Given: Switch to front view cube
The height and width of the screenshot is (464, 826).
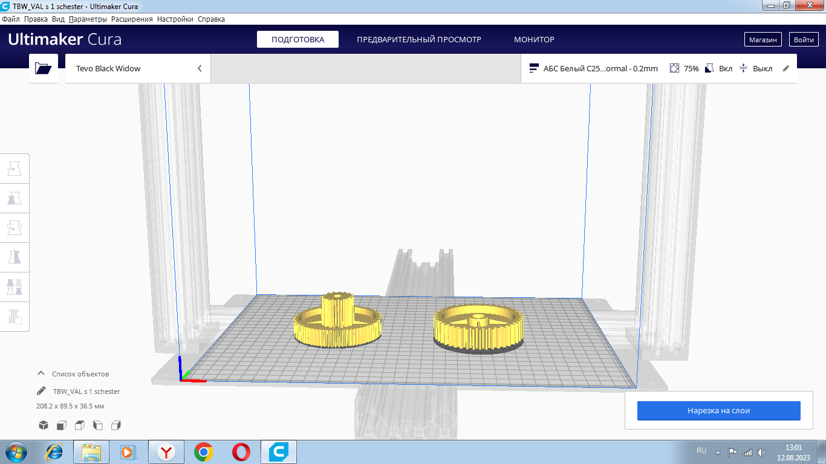Looking at the screenshot, I should (x=62, y=425).
